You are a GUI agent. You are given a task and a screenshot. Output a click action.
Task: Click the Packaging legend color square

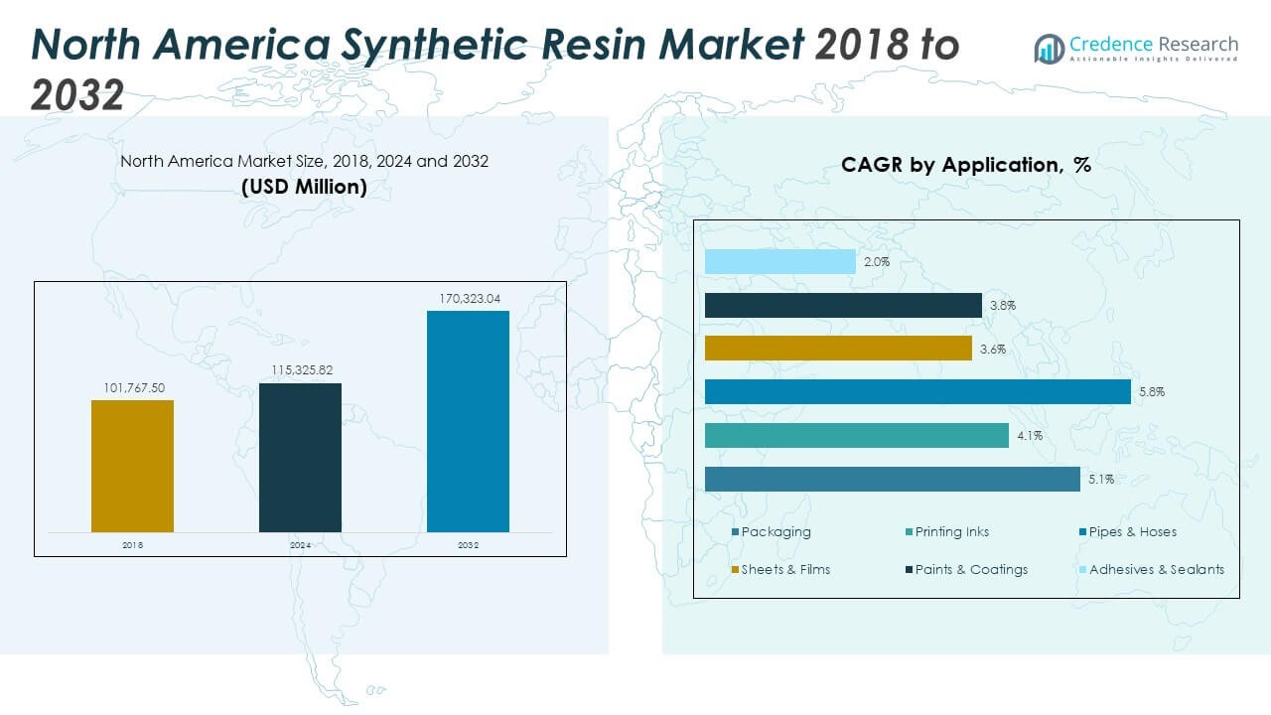[735, 532]
